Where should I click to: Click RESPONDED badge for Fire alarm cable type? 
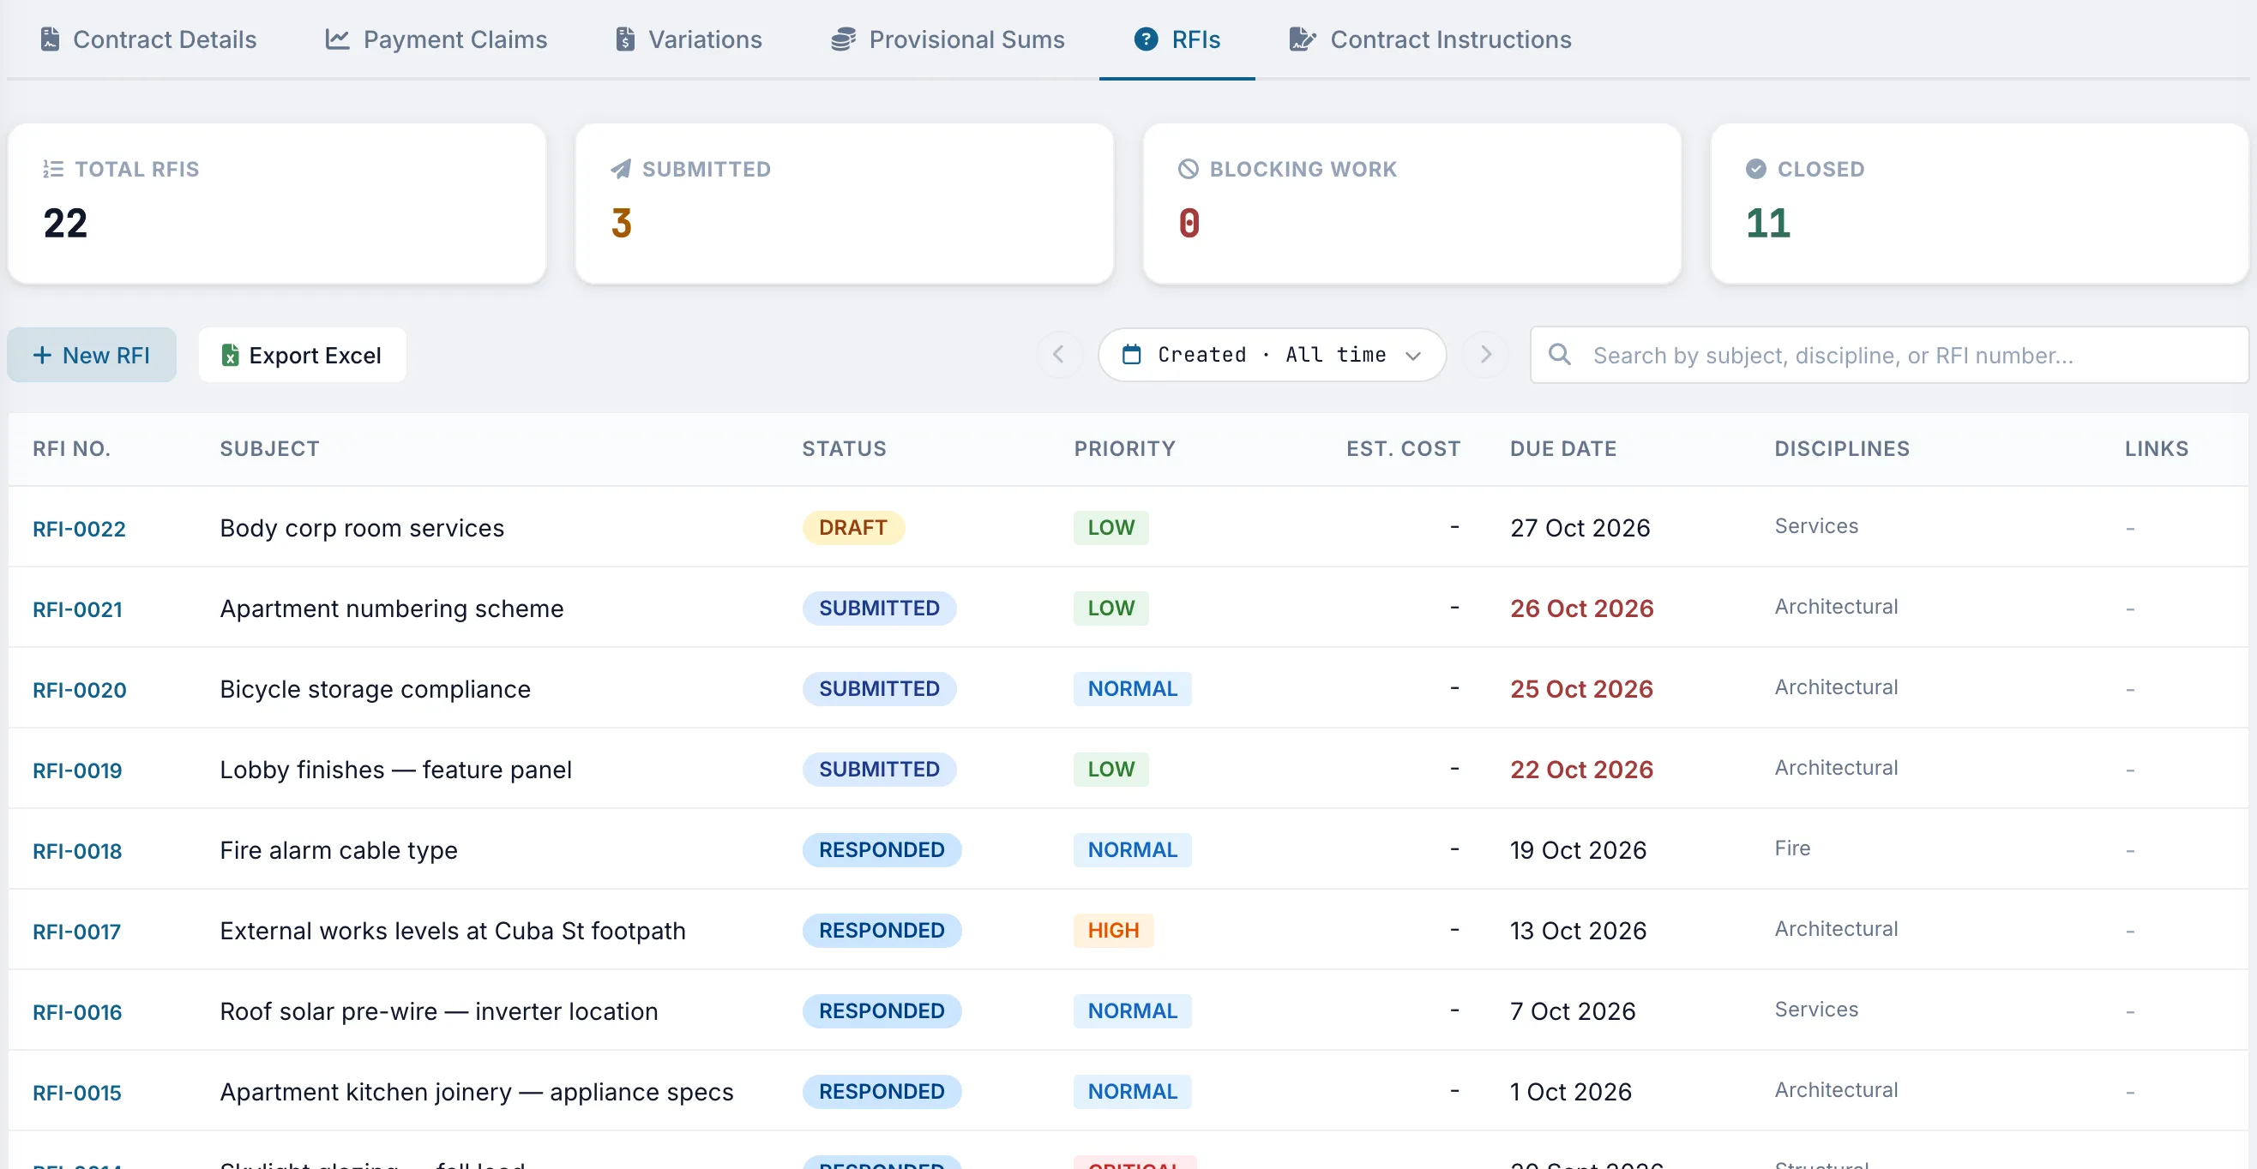click(882, 849)
